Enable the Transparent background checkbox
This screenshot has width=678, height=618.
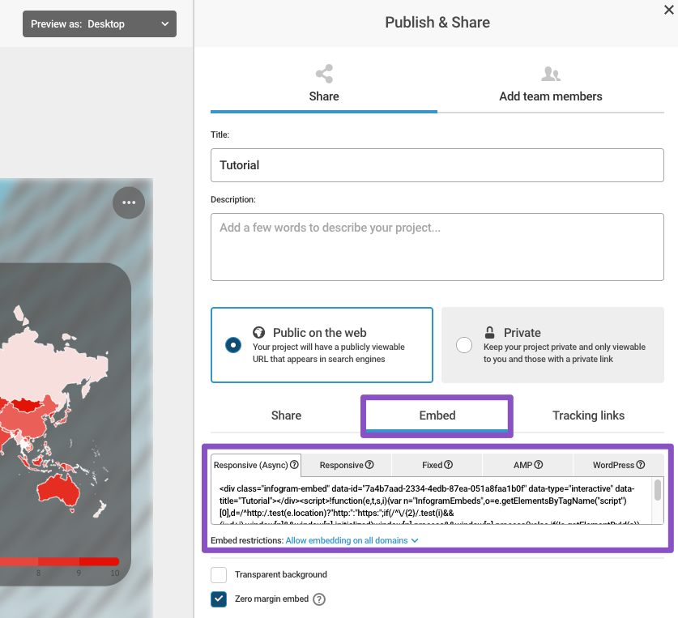point(219,575)
